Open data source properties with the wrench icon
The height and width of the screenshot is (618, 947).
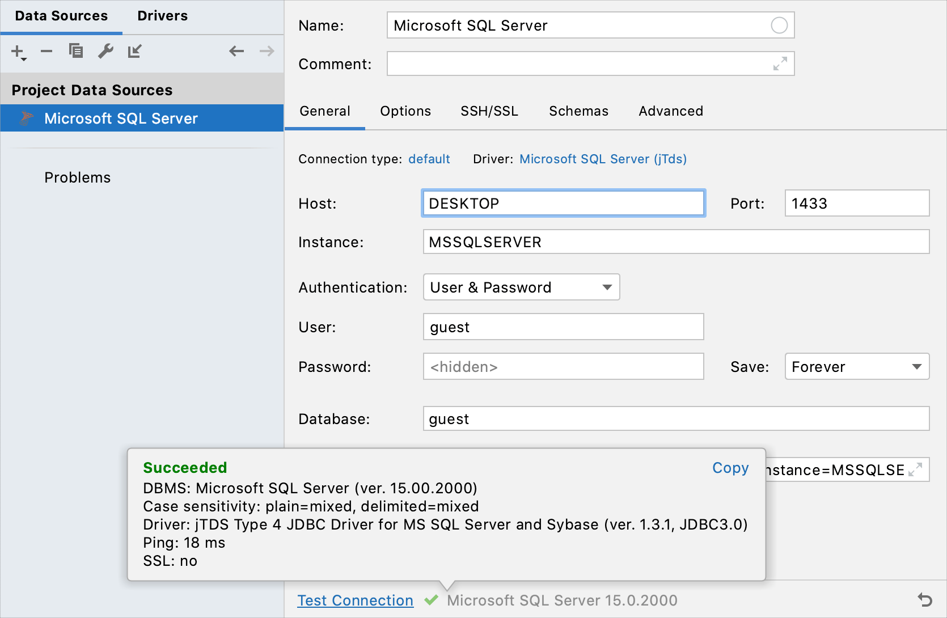pyautogui.click(x=105, y=51)
